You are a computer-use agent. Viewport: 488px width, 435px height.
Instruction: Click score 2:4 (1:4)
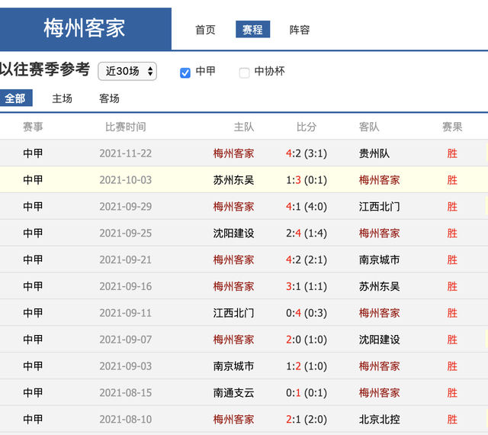point(307,233)
